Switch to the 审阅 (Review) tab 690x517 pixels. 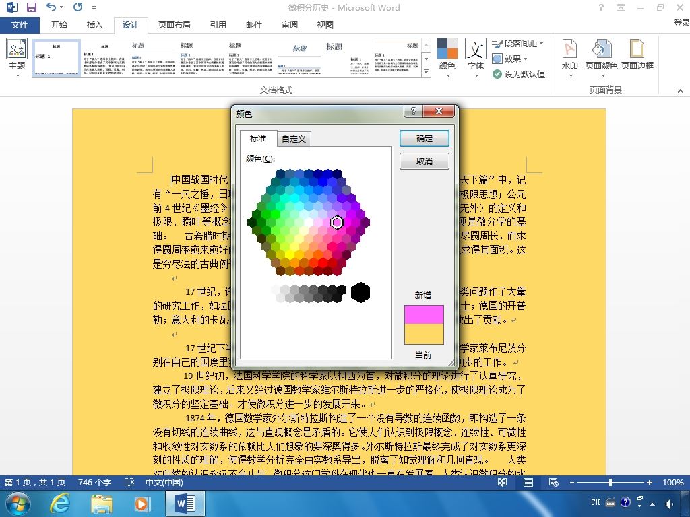(x=290, y=25)
